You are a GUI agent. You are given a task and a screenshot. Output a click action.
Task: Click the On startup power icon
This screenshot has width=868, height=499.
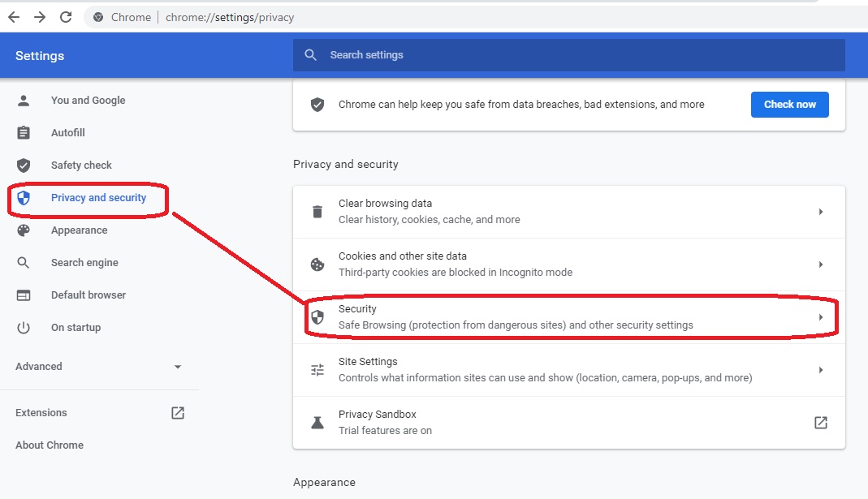tap(24, 328)
